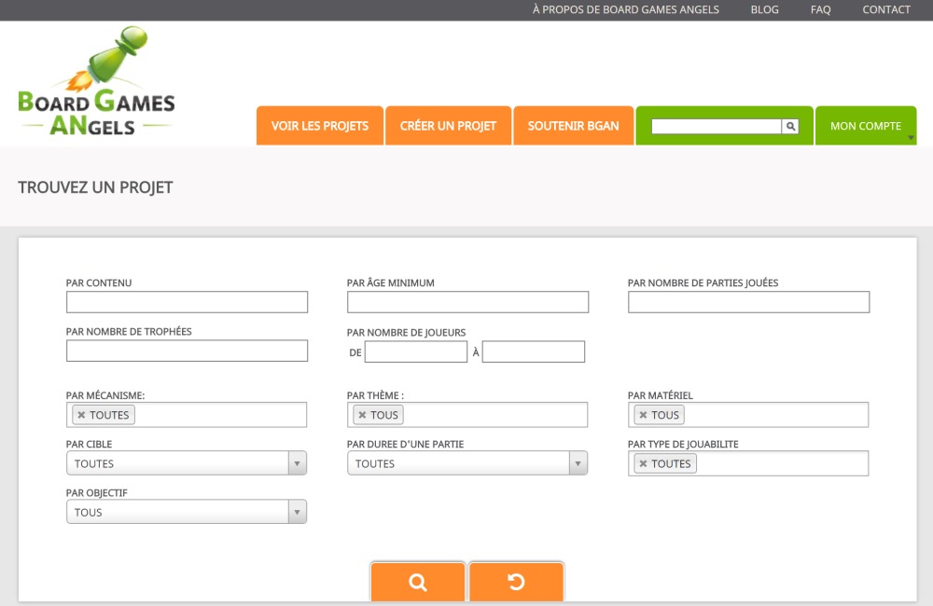Viewport: 933px width, 606px height.
Task: Focus the Par Contenu text field
Action: point(187,302)
